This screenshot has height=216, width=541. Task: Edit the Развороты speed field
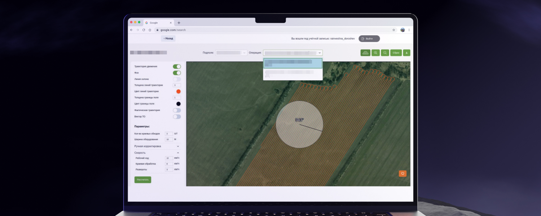click(169, 170)
